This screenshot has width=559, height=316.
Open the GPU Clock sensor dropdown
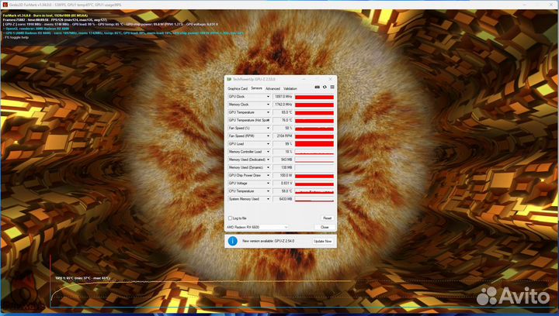point(268,97)
